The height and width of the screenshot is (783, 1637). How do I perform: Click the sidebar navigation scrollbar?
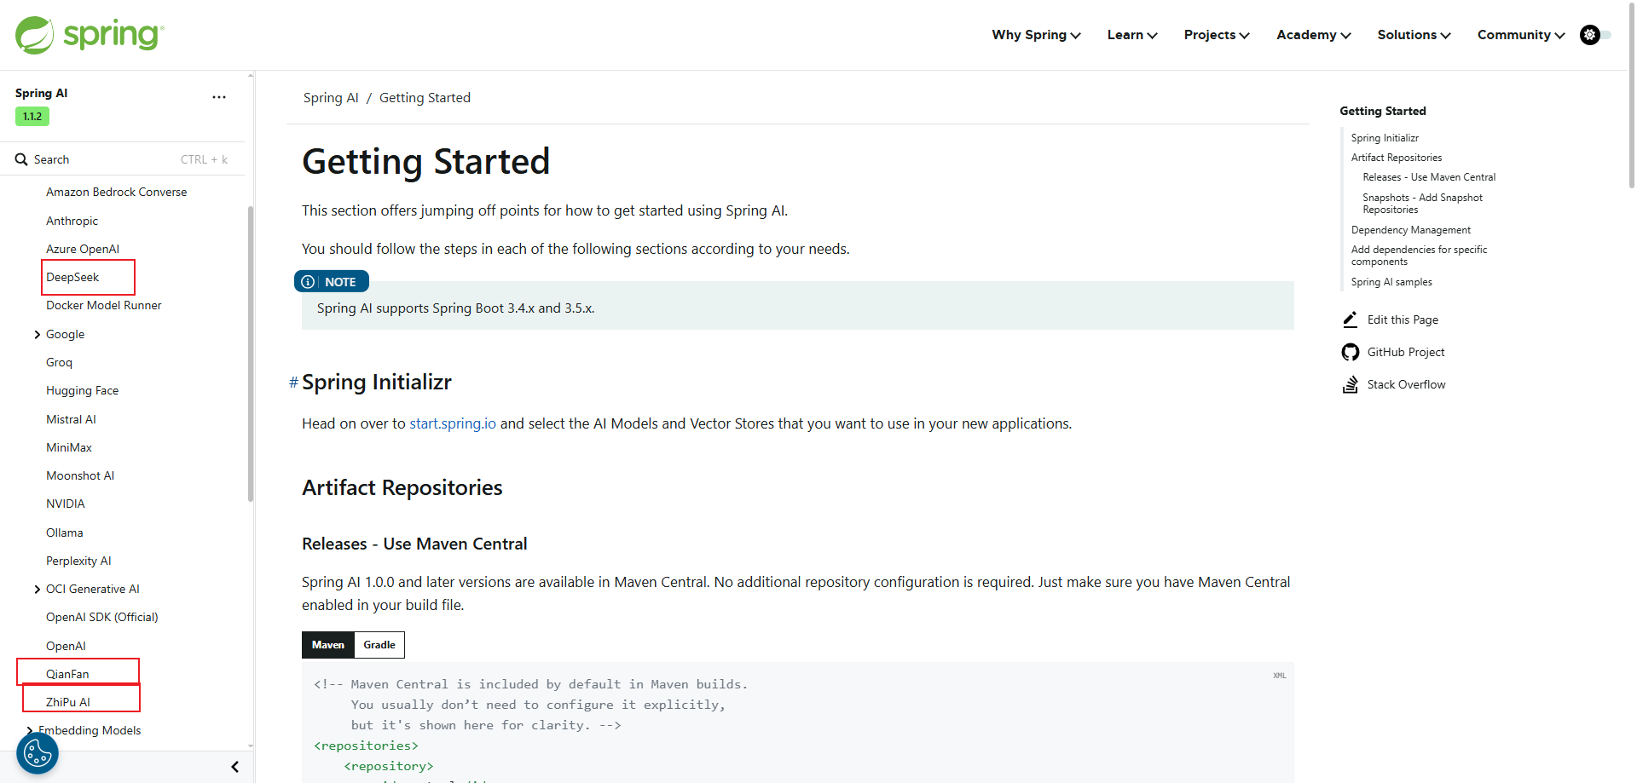(251, 354)
